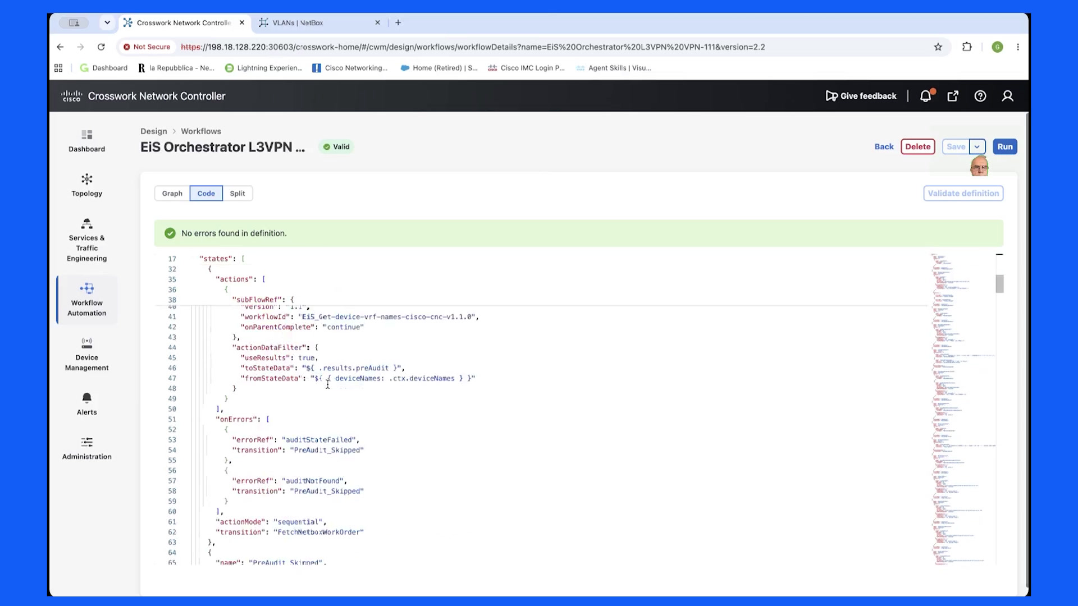The height and width of the screenshot is (606, 1078).
Task: Click the Design breadcrumb link
Action: click(154, 131)
